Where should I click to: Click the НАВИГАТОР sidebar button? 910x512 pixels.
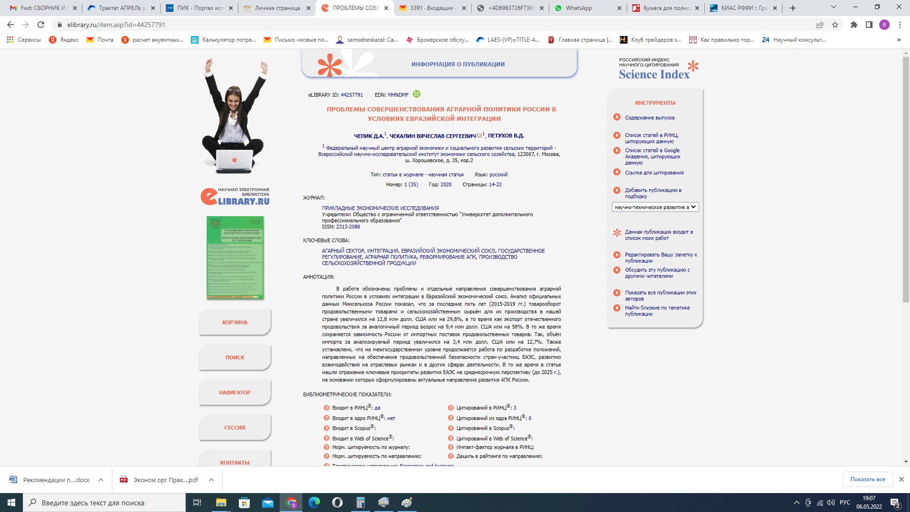(235, 393)
